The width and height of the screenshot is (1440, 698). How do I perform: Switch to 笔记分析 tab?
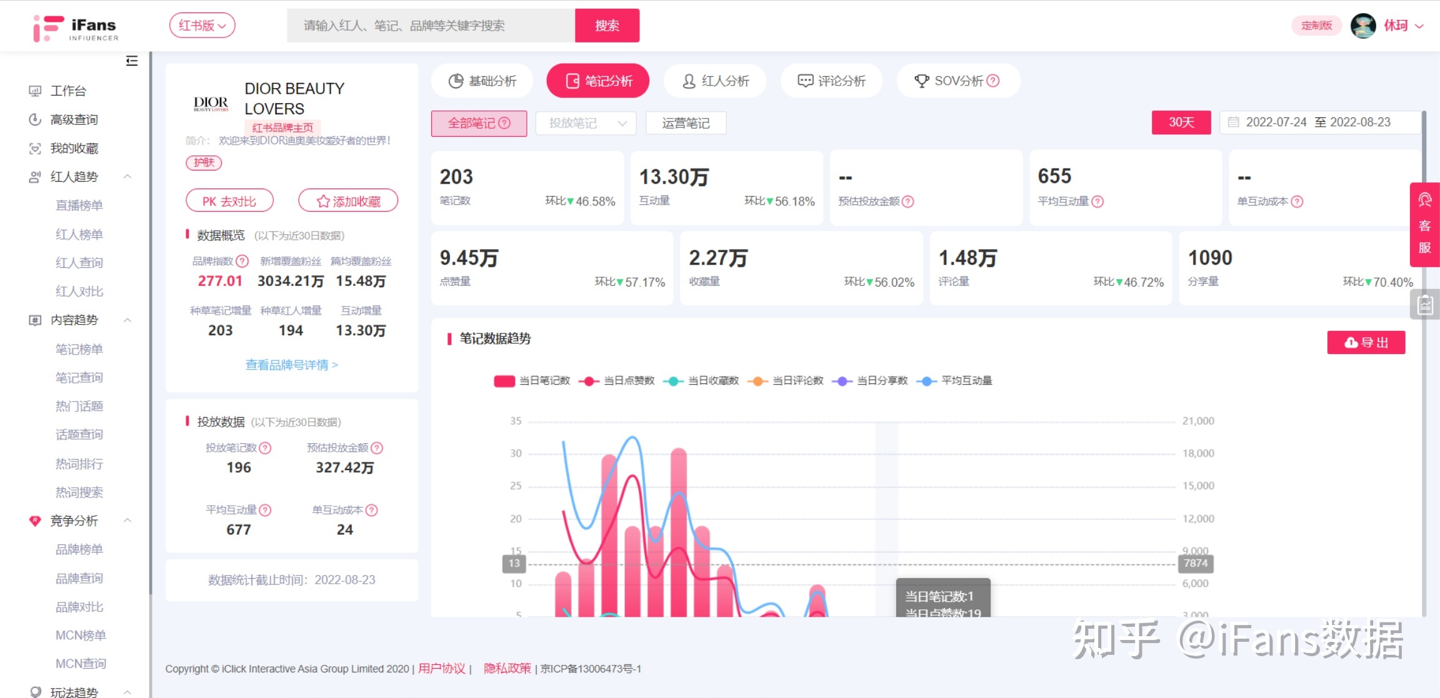pos(598,81)
